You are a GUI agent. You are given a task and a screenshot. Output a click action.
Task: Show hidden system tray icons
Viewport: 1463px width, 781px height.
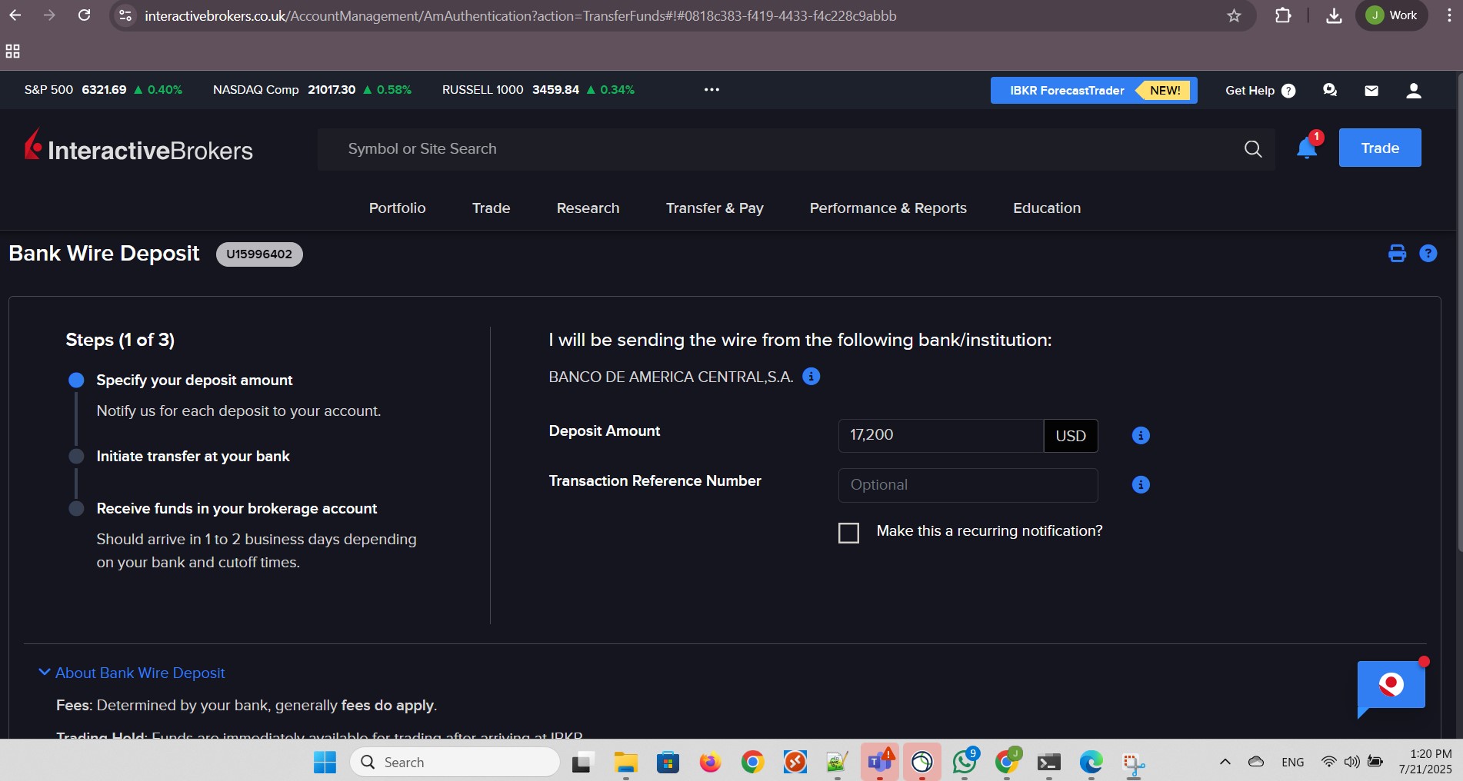coord(1225,762)
